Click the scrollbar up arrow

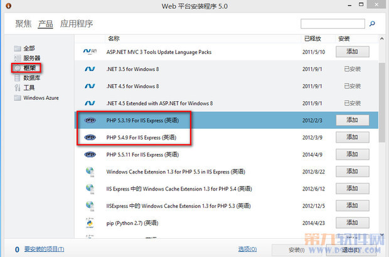[x=382, y=38]
